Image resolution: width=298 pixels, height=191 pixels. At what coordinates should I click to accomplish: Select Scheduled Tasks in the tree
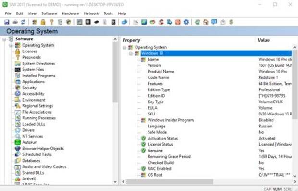37,154
